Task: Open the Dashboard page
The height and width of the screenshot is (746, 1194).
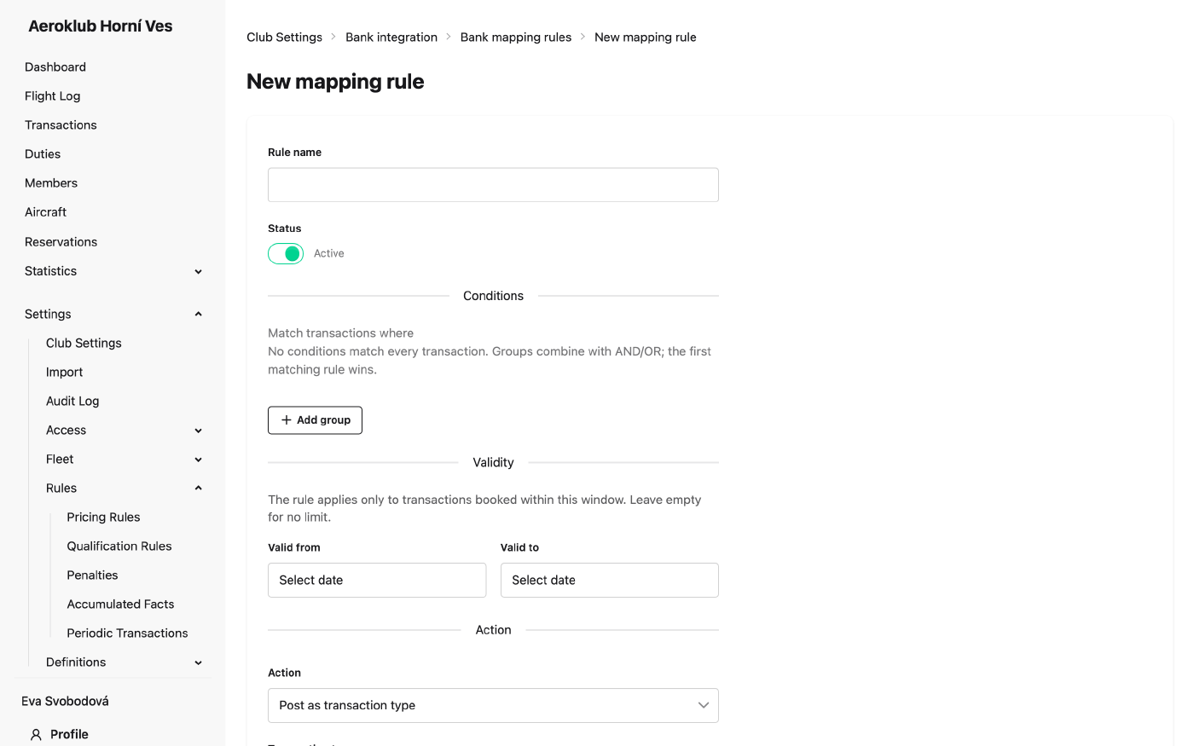Action: [55, 67]
